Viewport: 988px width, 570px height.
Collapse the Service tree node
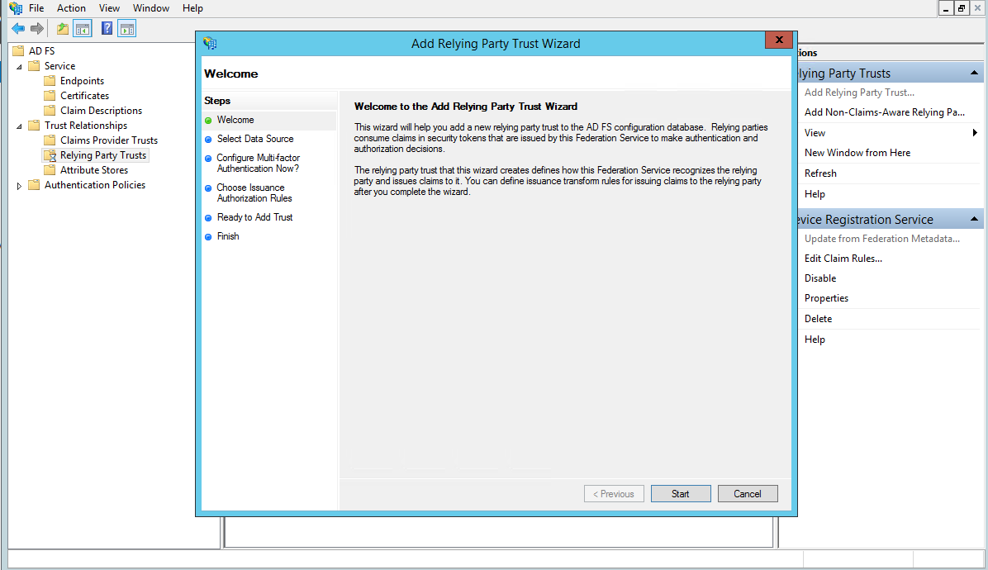pyautogui.click(x=19, y=67)
